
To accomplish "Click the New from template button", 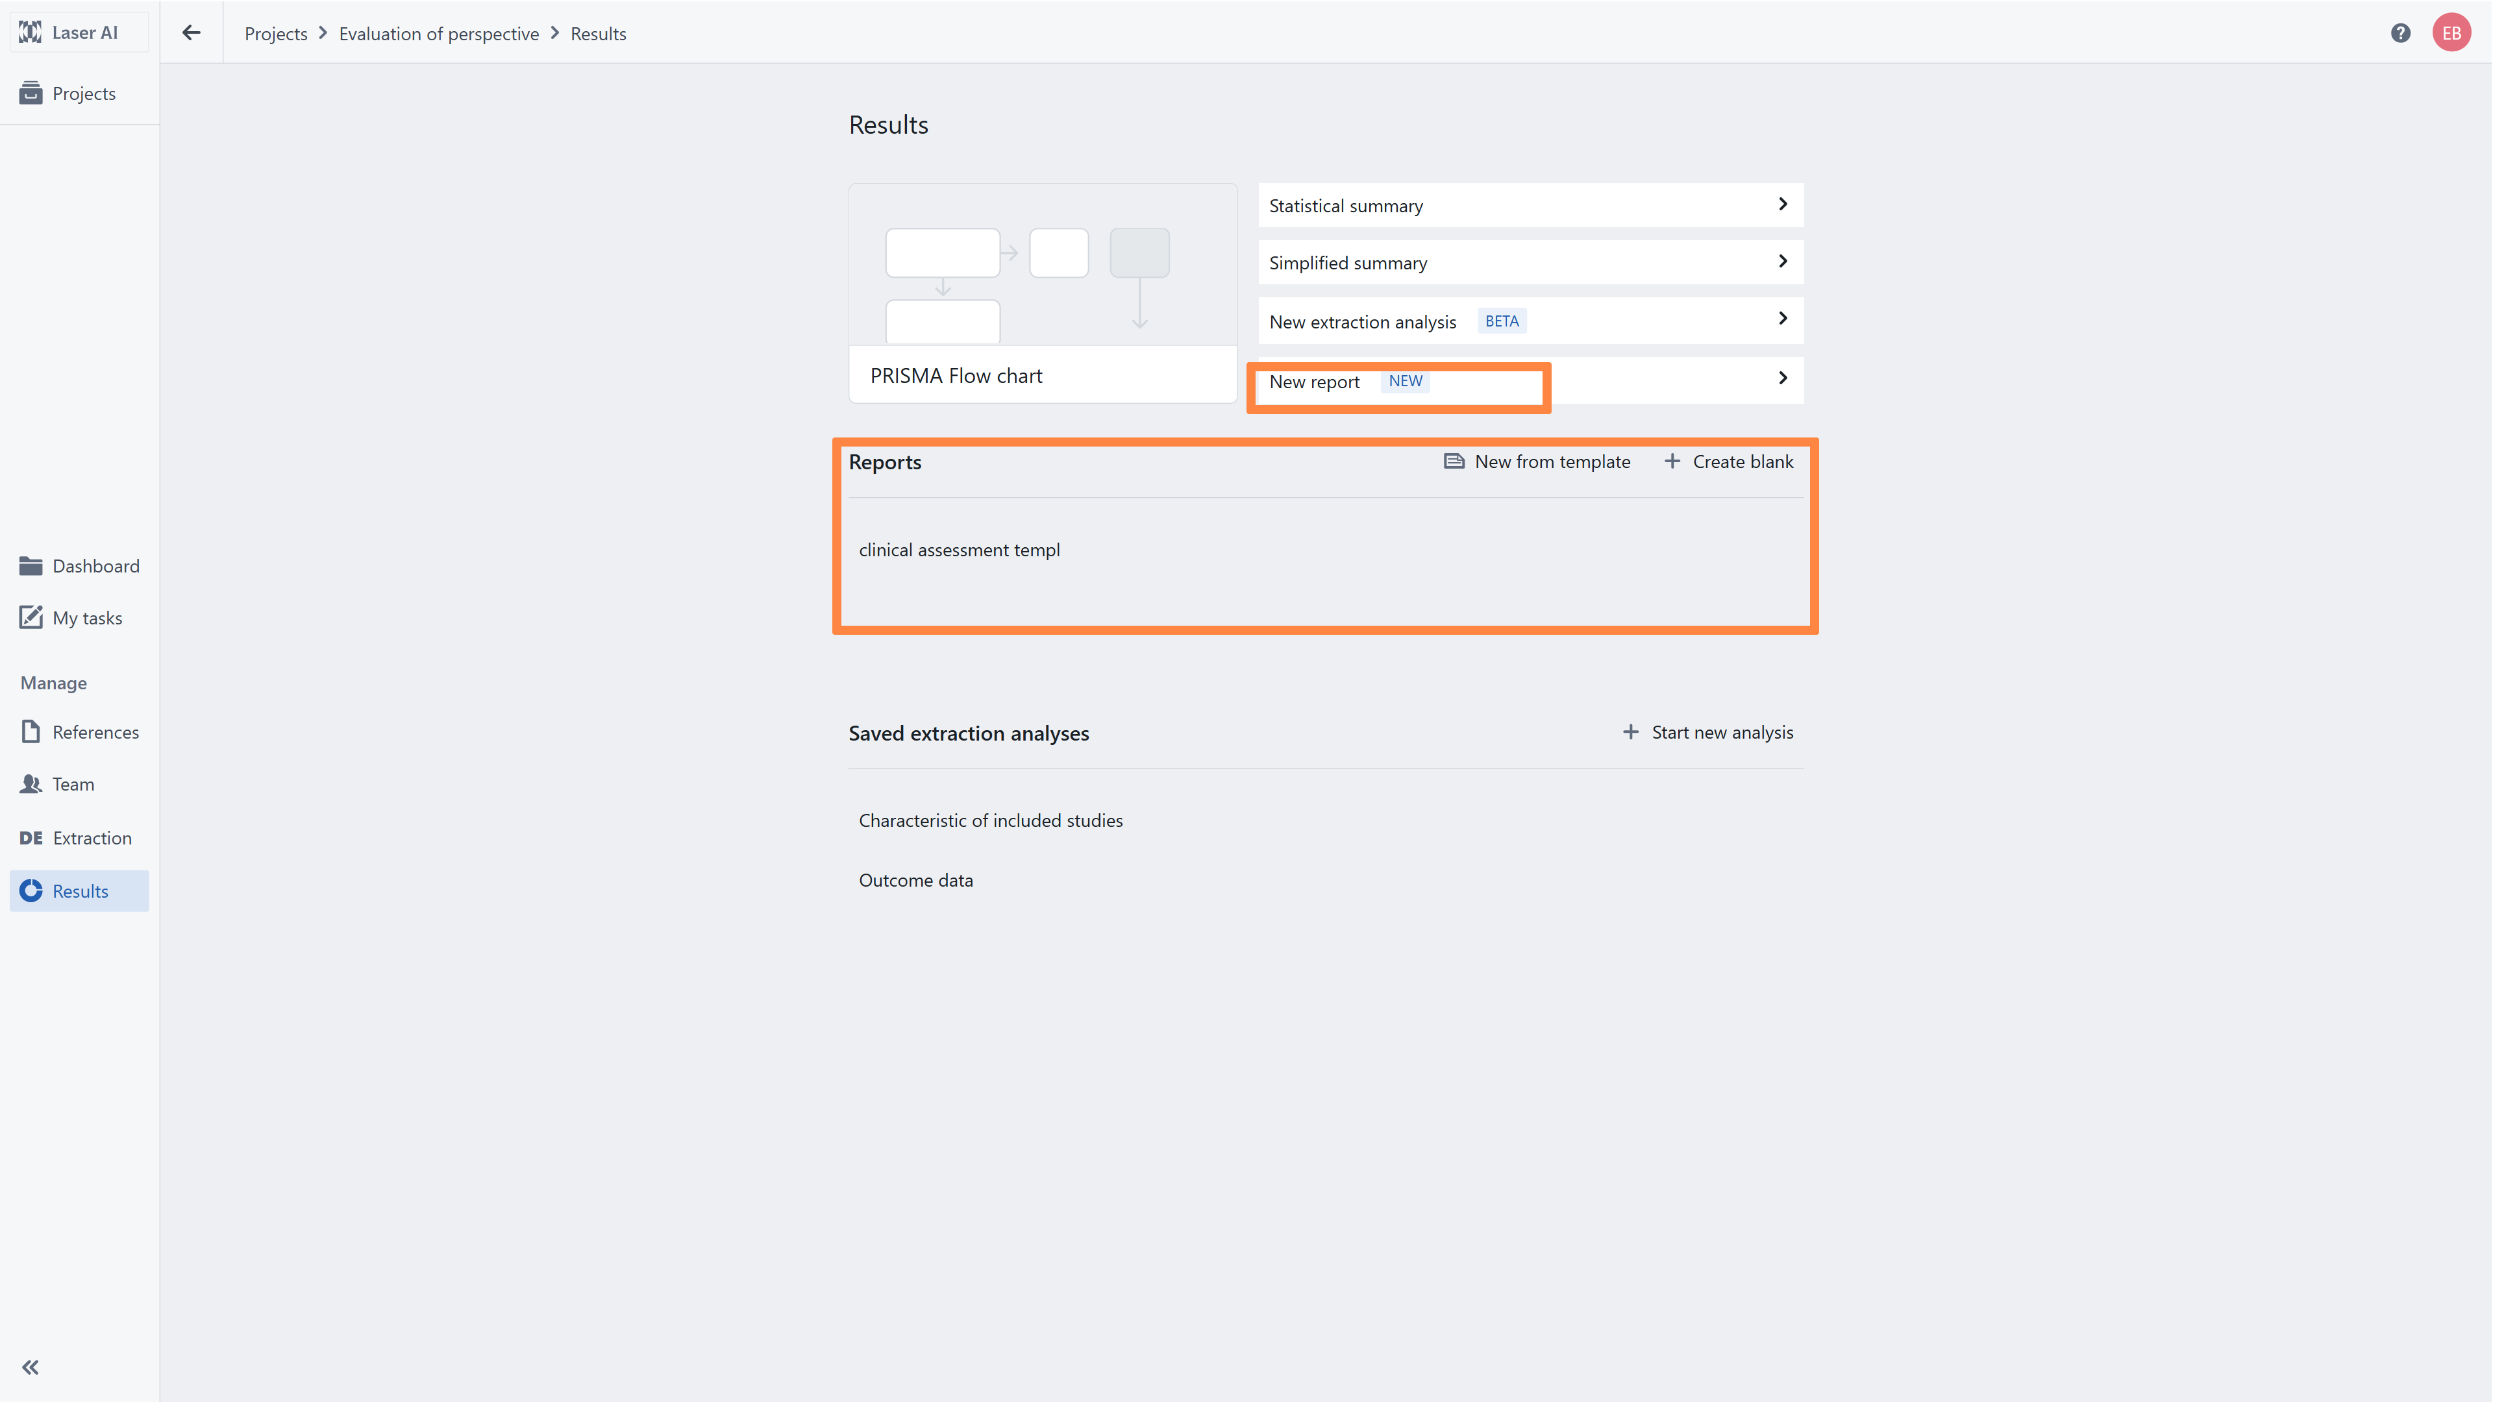I will 1537,461.
